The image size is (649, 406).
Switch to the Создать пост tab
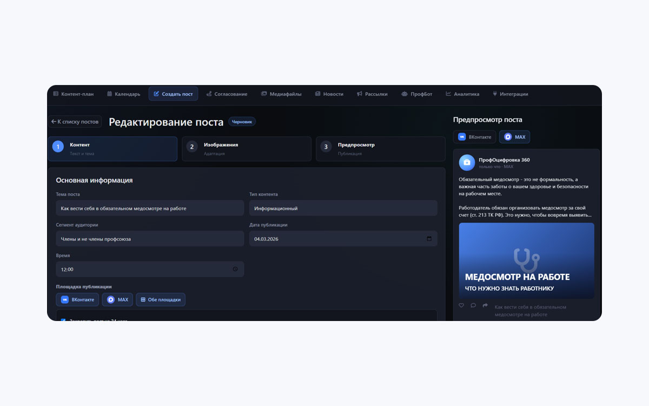pyautogui.click(x=173, y=94)
